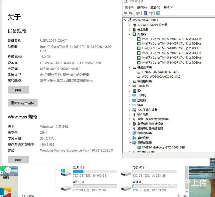215x197 pixels.
Task: Select the WDC WD5000AAKX-001CA0 disk icon
Action: (x=139, y=77)
